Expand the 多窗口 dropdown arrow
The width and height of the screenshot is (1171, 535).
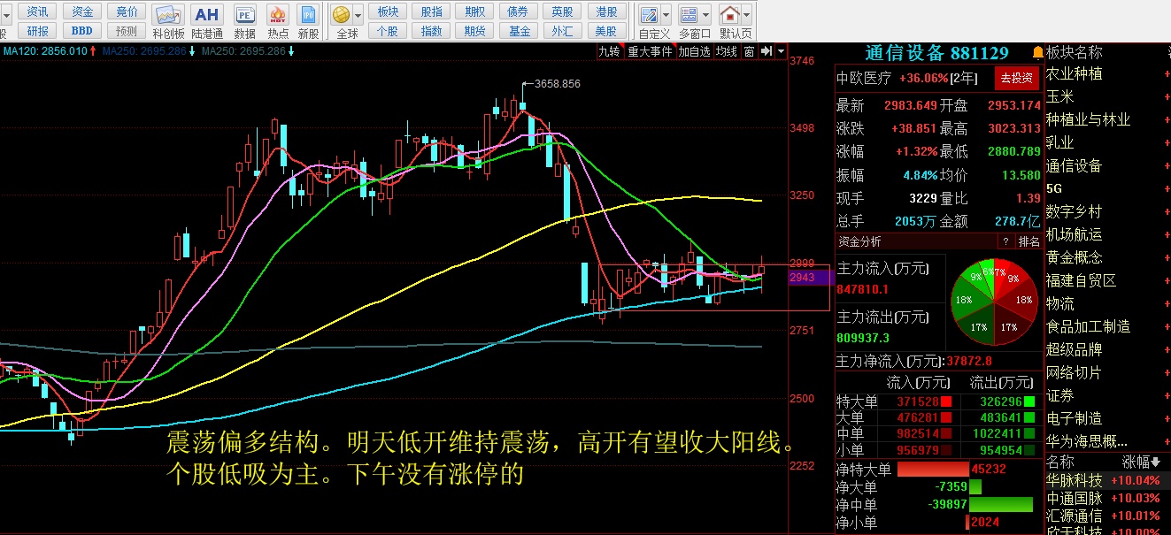tap(705, 15)
